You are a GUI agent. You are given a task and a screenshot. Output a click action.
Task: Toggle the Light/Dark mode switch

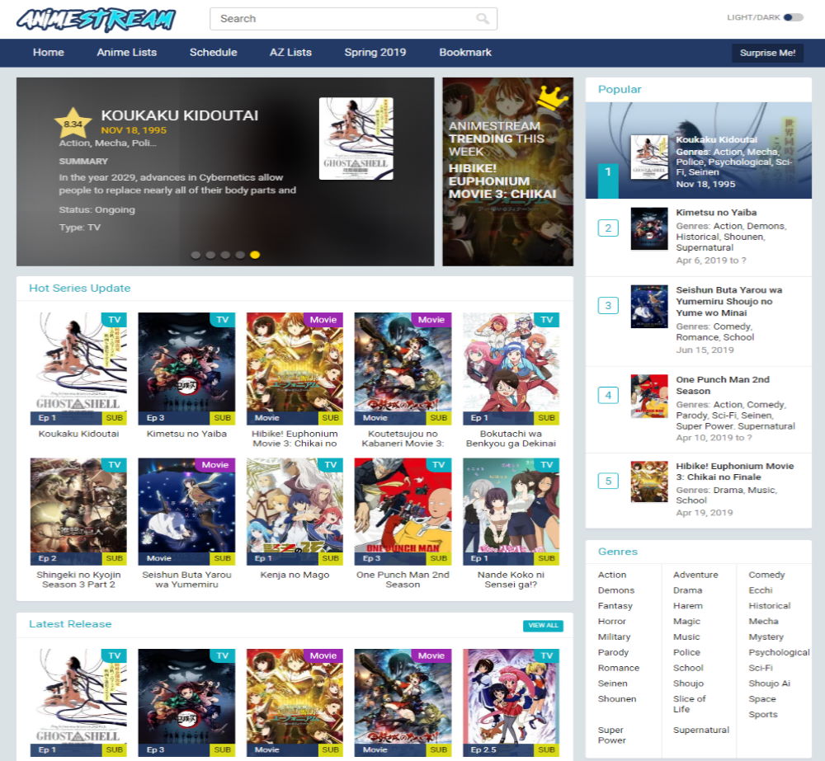pyautogui.click(x=794, y=17)
